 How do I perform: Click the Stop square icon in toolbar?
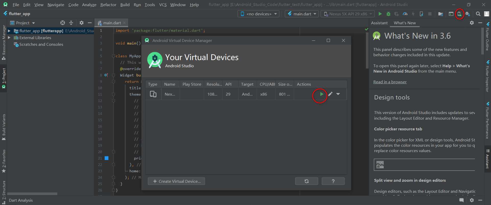click(430, 14)
